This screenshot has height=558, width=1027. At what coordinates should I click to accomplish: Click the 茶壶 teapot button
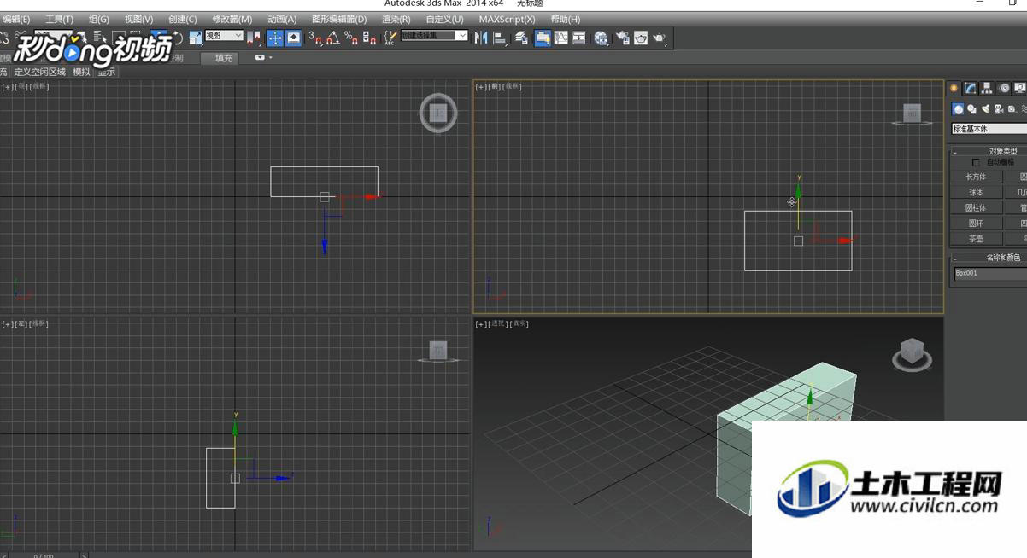coord(975,239)
